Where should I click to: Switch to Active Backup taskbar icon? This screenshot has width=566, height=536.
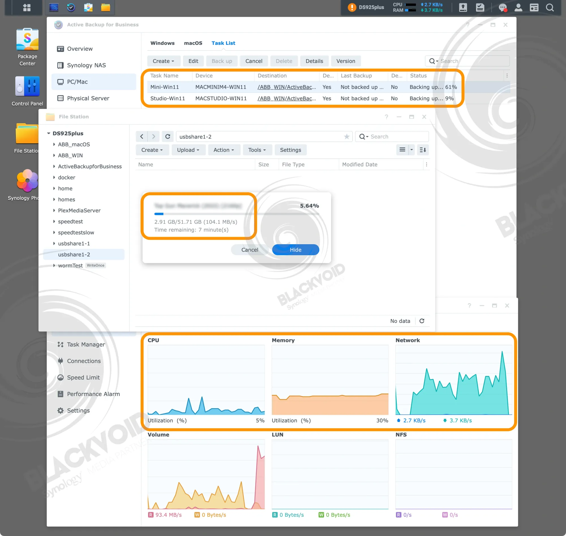(x=71, y=7)
